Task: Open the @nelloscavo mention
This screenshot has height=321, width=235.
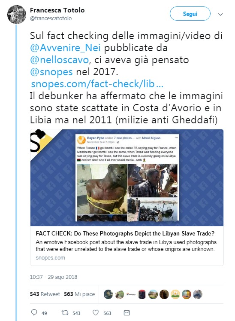Action: [x=60, y=60]
